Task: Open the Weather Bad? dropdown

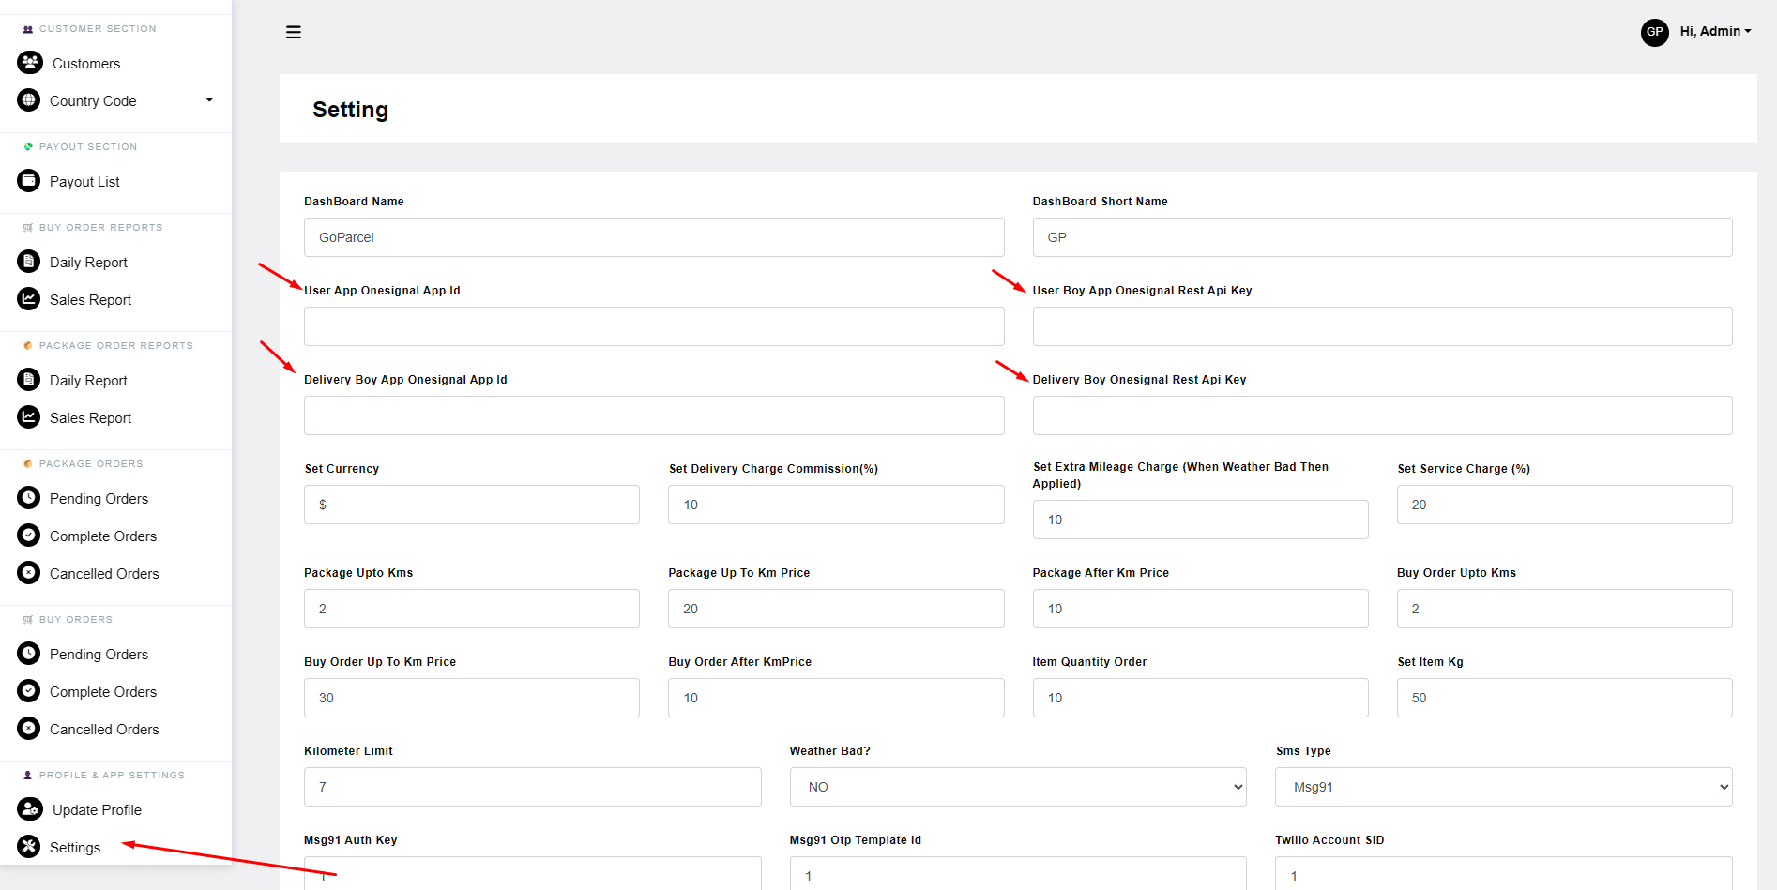Action: point(1017,787)
